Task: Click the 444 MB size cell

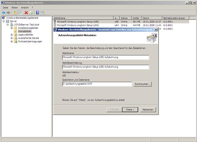Action: coord(137,25)
